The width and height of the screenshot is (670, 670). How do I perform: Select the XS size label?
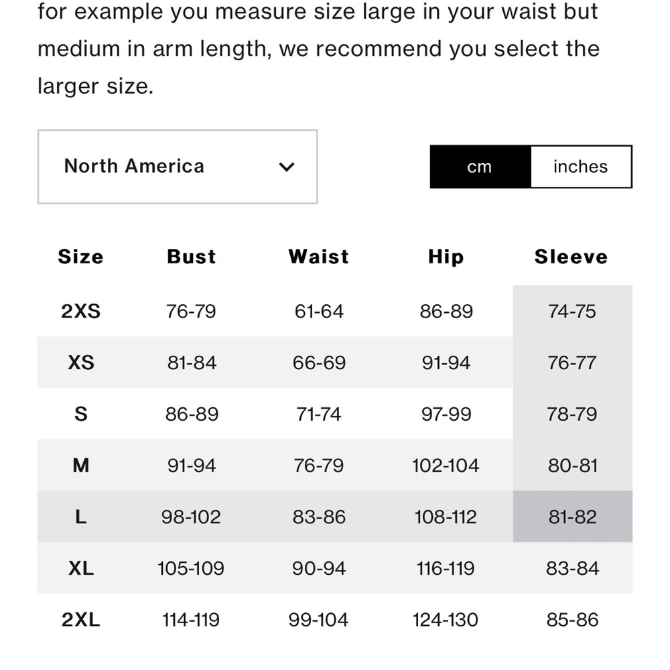(80, 362)
